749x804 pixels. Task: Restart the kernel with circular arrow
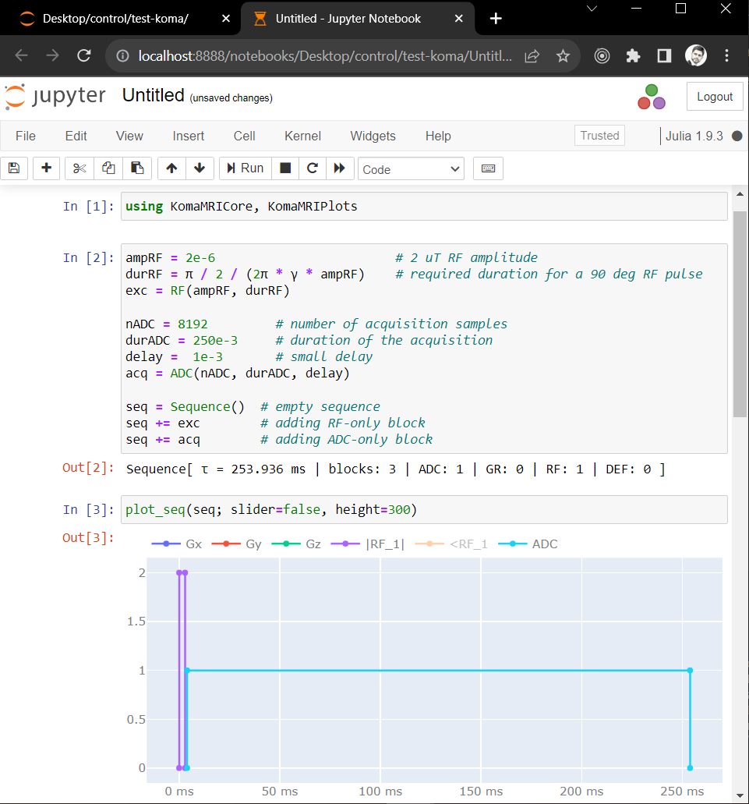coord(313,168)
